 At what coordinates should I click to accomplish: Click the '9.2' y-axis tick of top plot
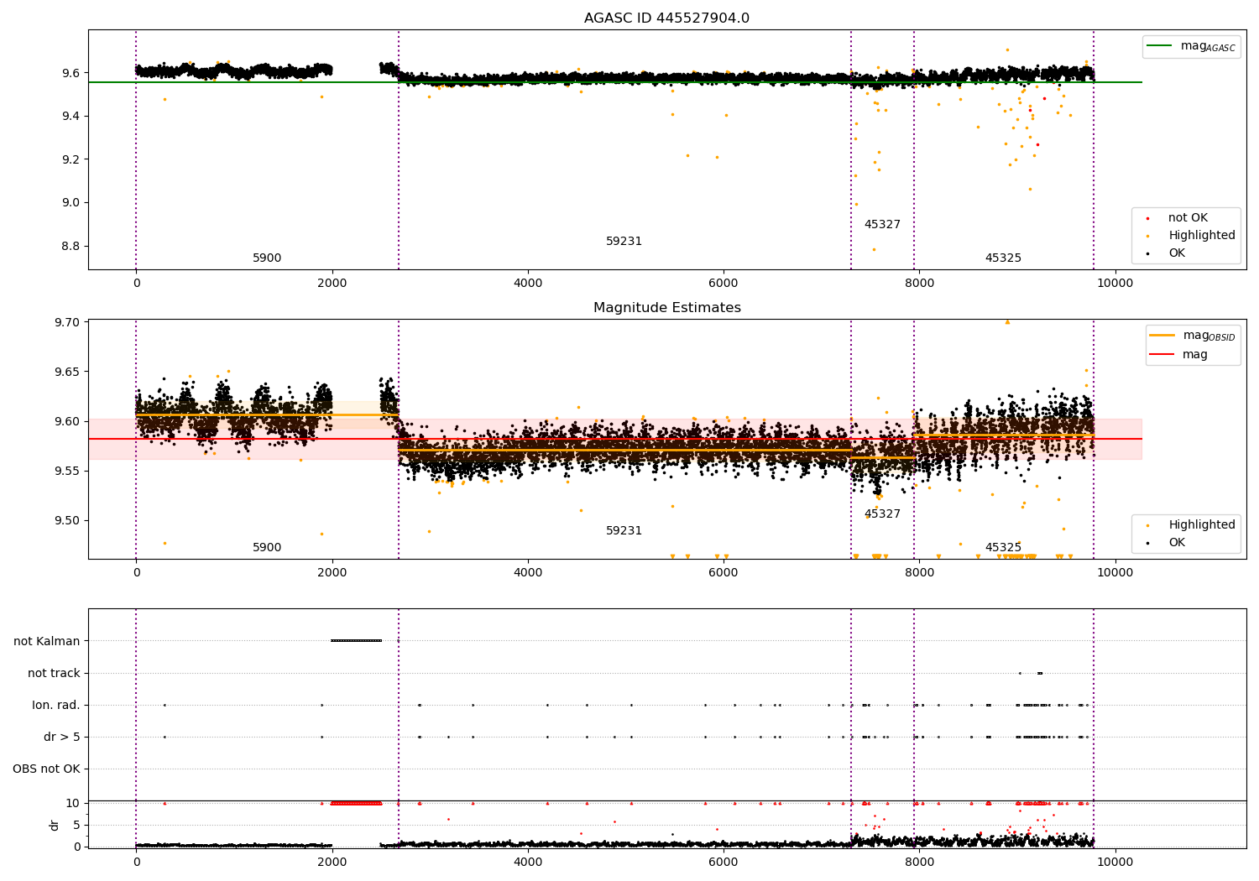pos(71,159)
